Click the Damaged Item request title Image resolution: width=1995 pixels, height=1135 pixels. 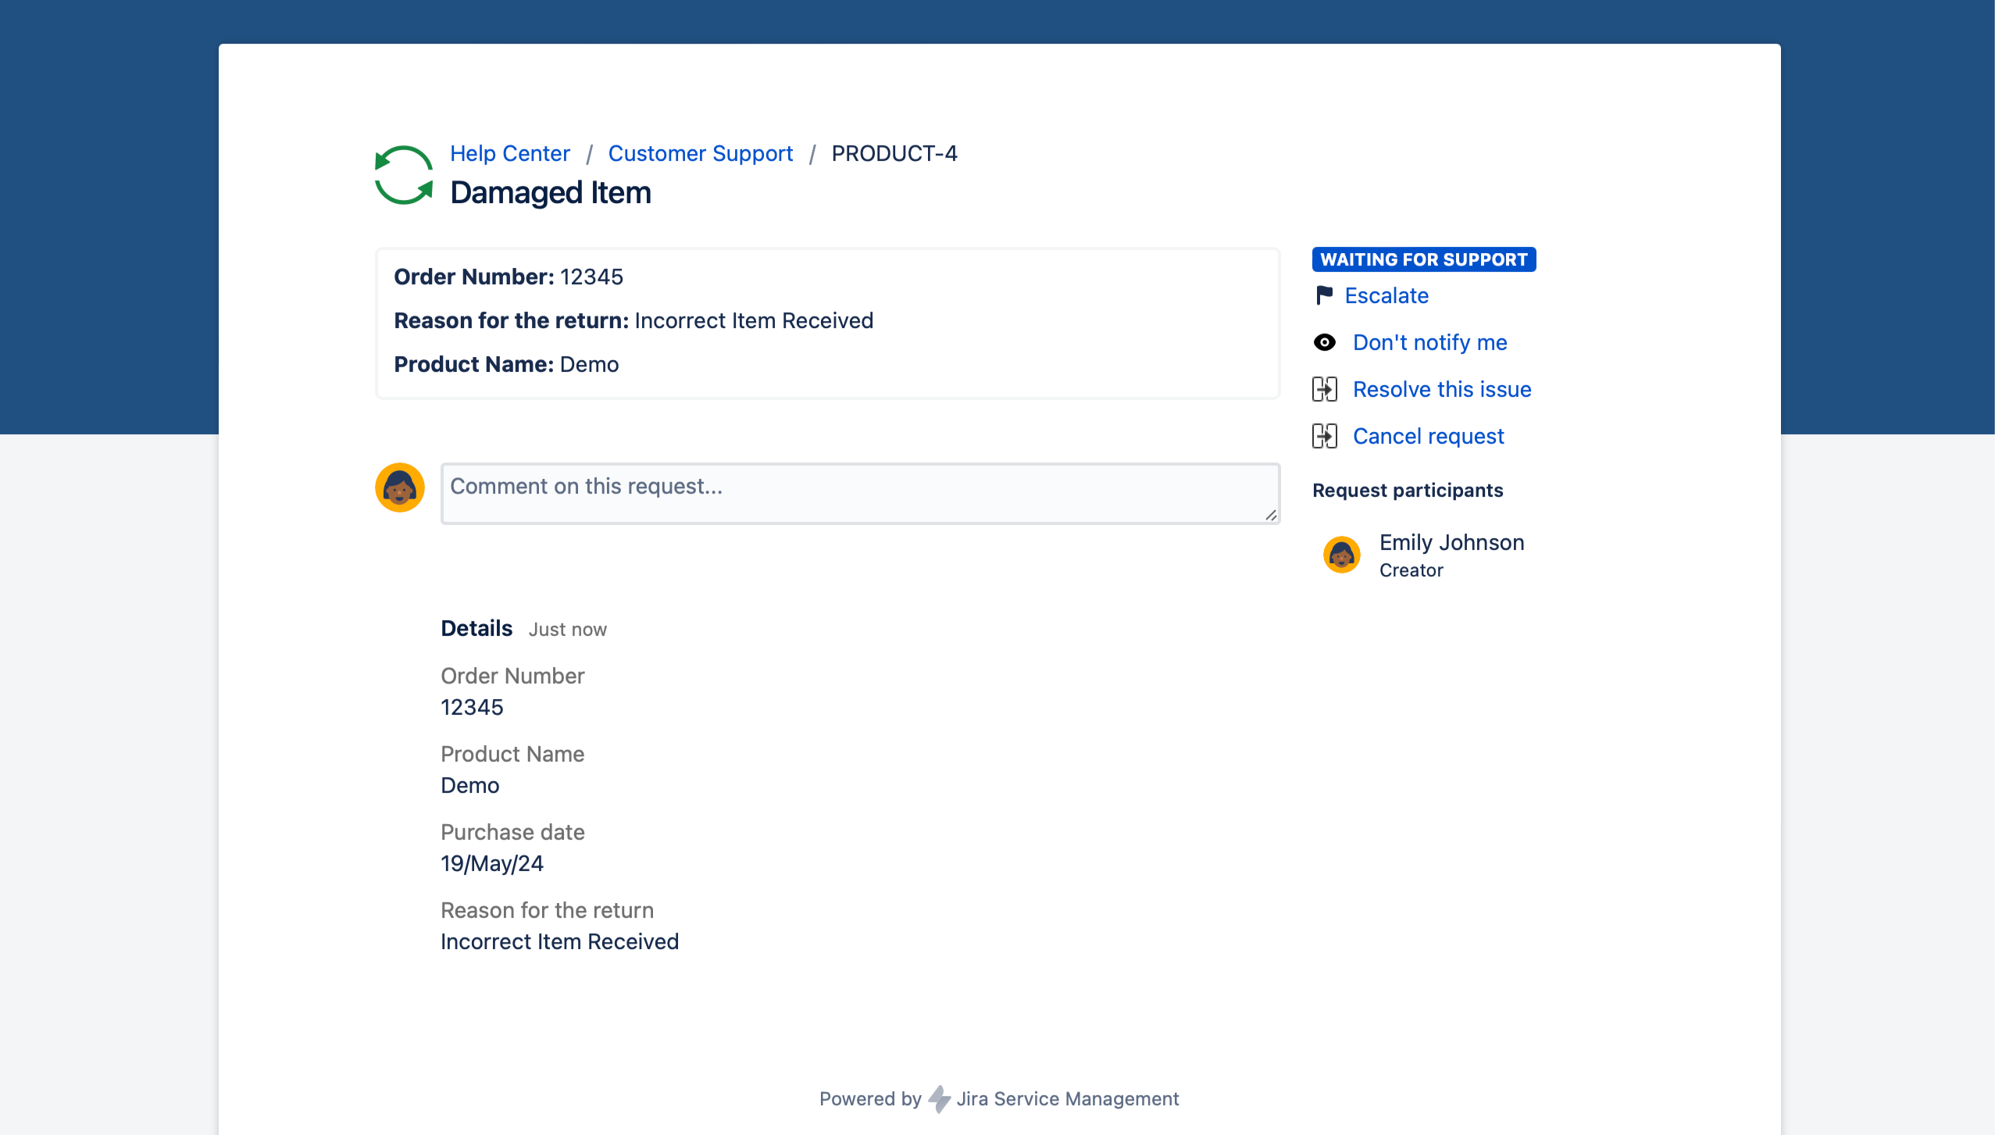pyautogui.click(x=550, y=192)
